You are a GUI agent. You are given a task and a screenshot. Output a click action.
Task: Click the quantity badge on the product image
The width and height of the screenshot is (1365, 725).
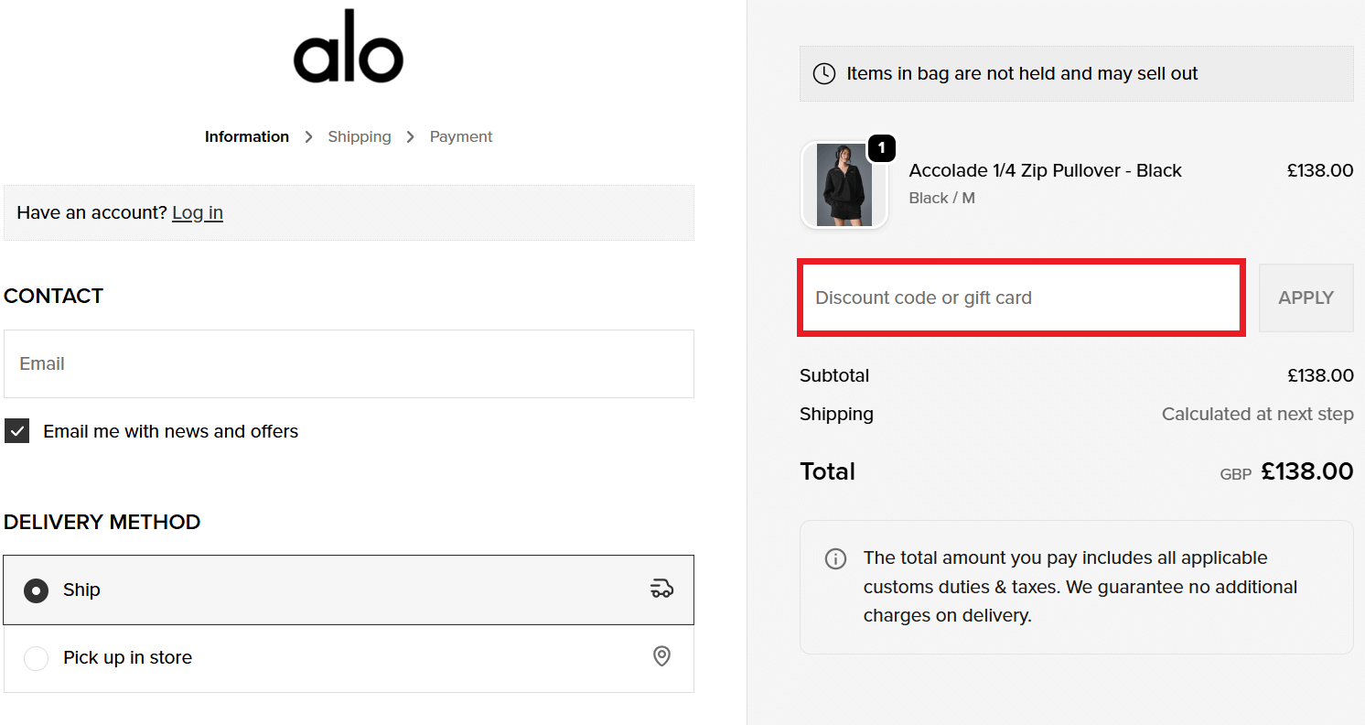click(x=882, y=147)
